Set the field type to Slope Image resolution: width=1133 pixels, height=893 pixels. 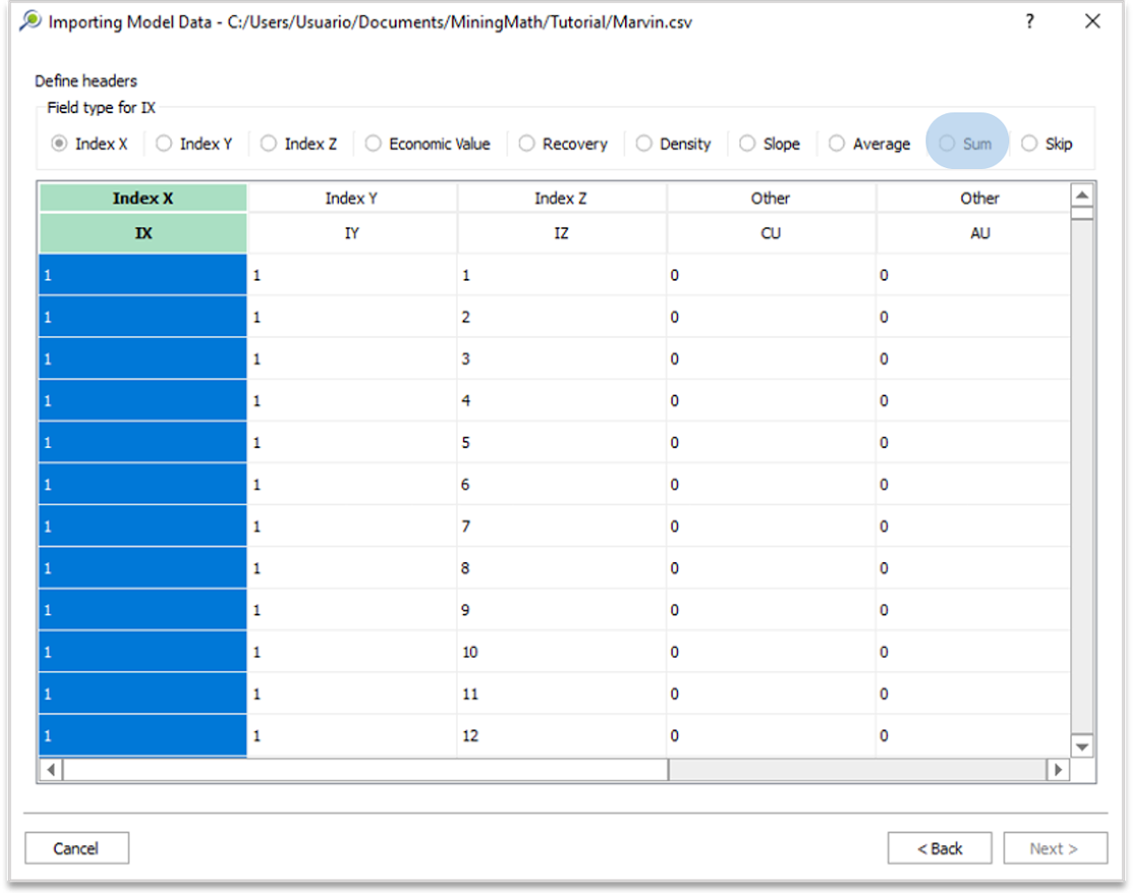coord(747,143)
